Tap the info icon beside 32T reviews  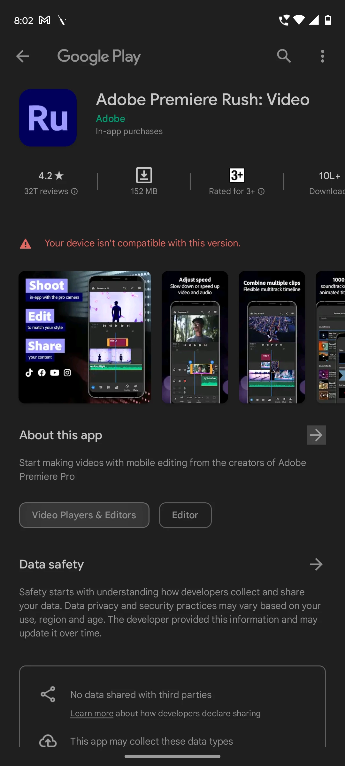[x=74, y=191]
